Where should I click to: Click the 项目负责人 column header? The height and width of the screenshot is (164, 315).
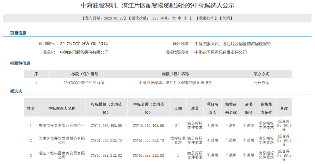pos(213,107)
